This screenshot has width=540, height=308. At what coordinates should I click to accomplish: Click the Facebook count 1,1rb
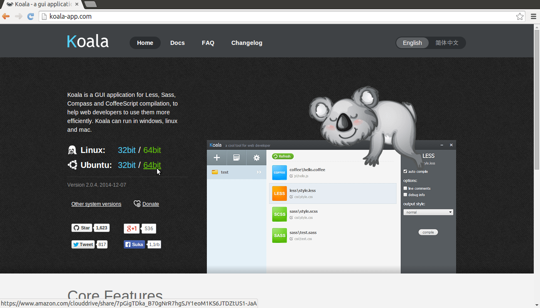[154, 244]
